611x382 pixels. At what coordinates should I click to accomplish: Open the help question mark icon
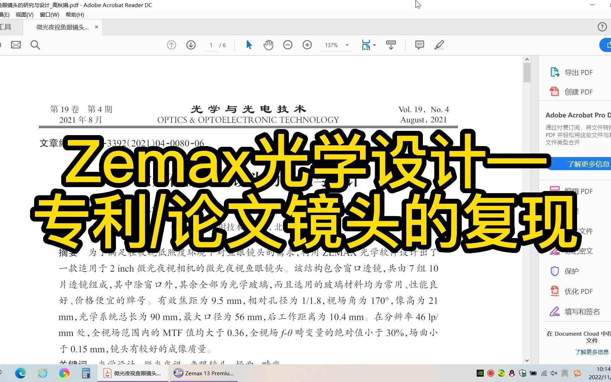point(602,27)
